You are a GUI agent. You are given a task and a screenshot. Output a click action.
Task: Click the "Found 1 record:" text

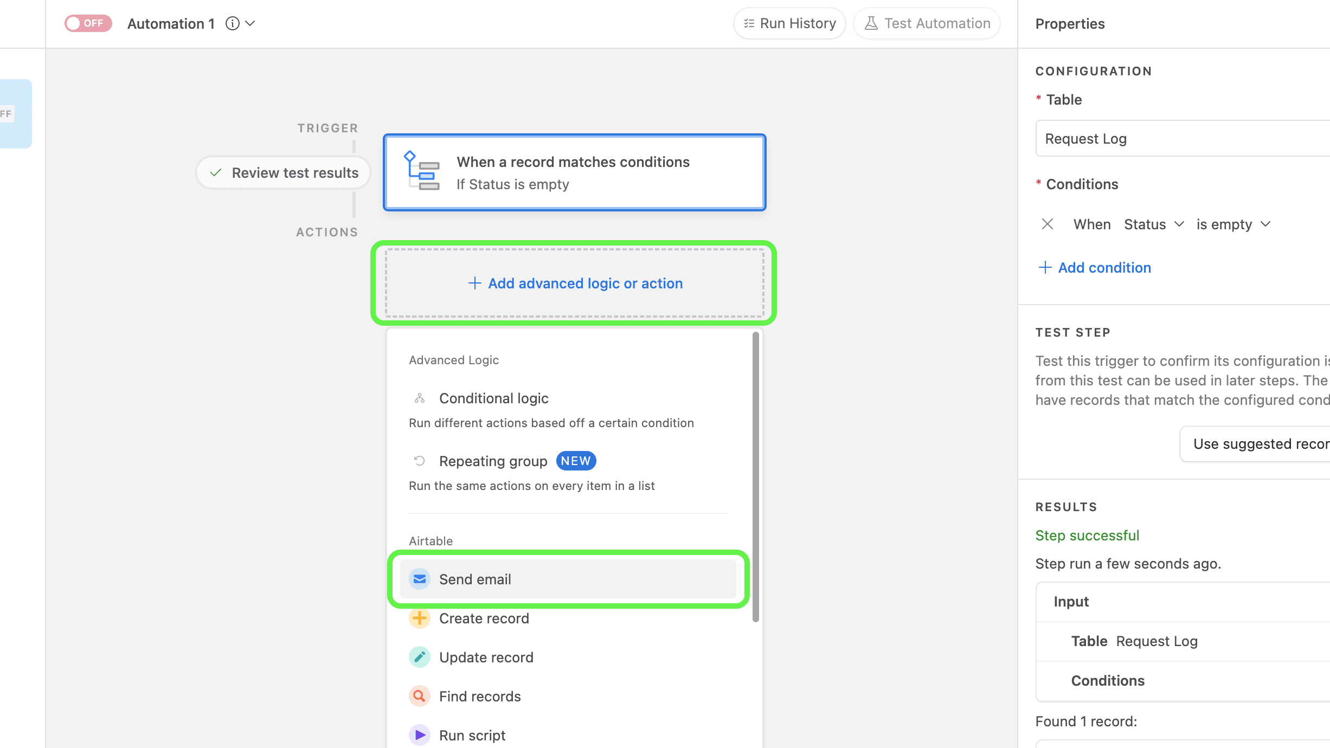coord(1086,721)
